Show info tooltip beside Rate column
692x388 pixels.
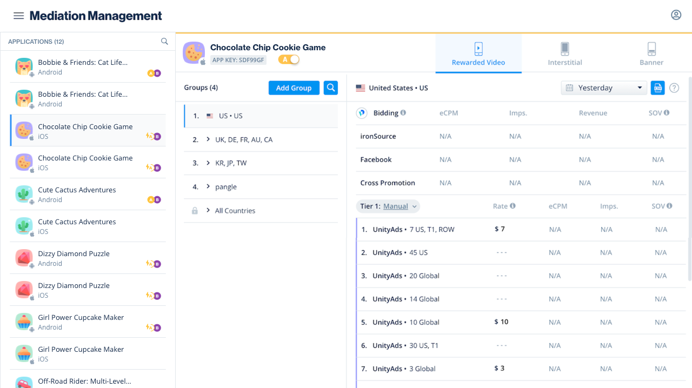513,206
